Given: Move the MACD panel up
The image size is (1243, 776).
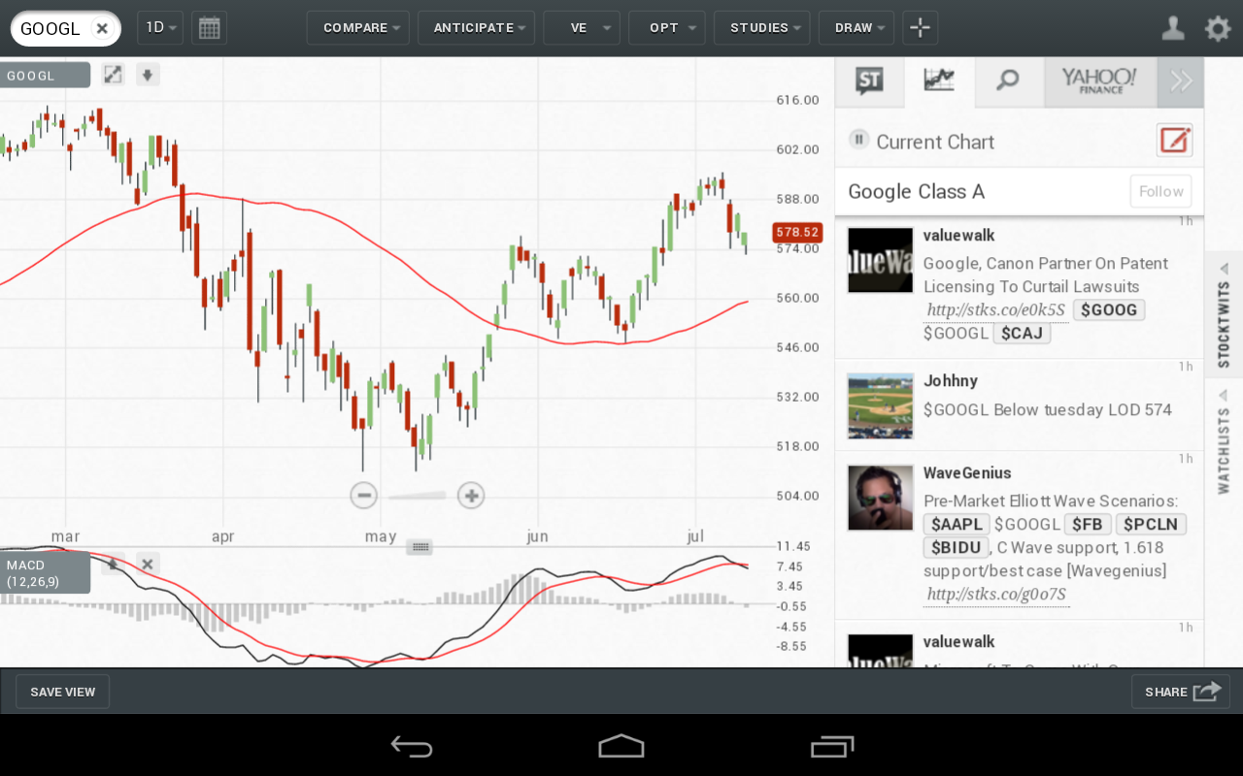Looking at the screenshot, I should [114, 564].
